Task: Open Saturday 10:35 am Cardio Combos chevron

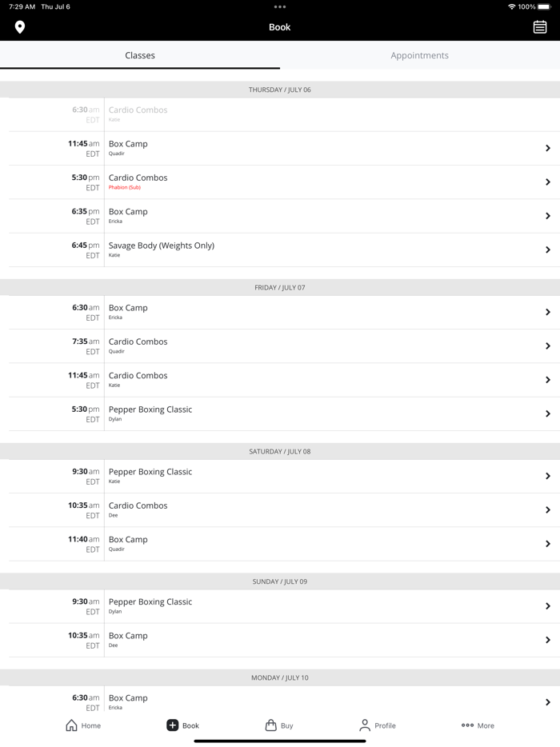Action: [548, 509]
